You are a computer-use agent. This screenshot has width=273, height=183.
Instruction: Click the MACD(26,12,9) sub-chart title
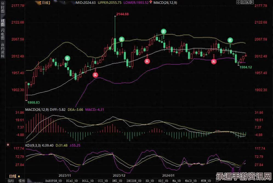(x=37, y=110)
